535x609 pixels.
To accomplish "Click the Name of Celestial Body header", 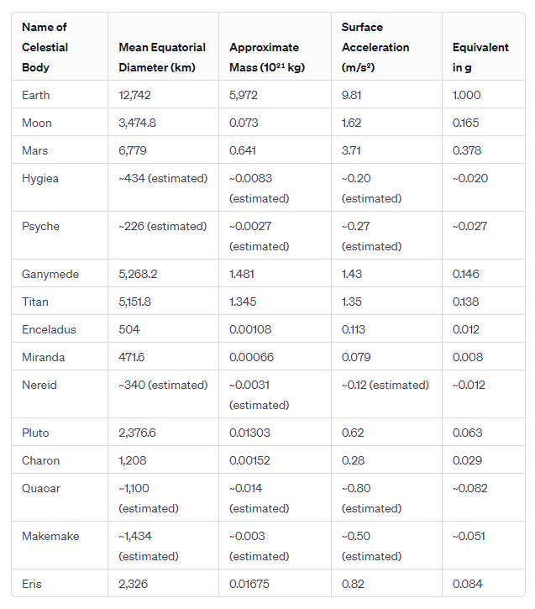I will [x=45, y=47].
